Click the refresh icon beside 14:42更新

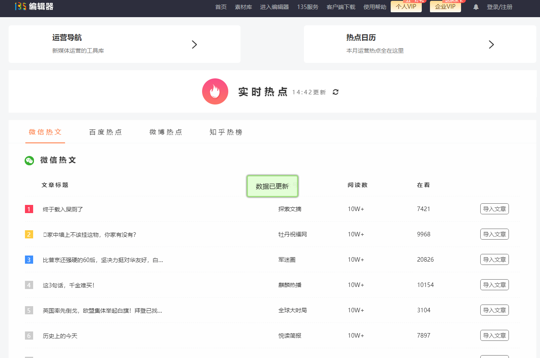(335, 92)
